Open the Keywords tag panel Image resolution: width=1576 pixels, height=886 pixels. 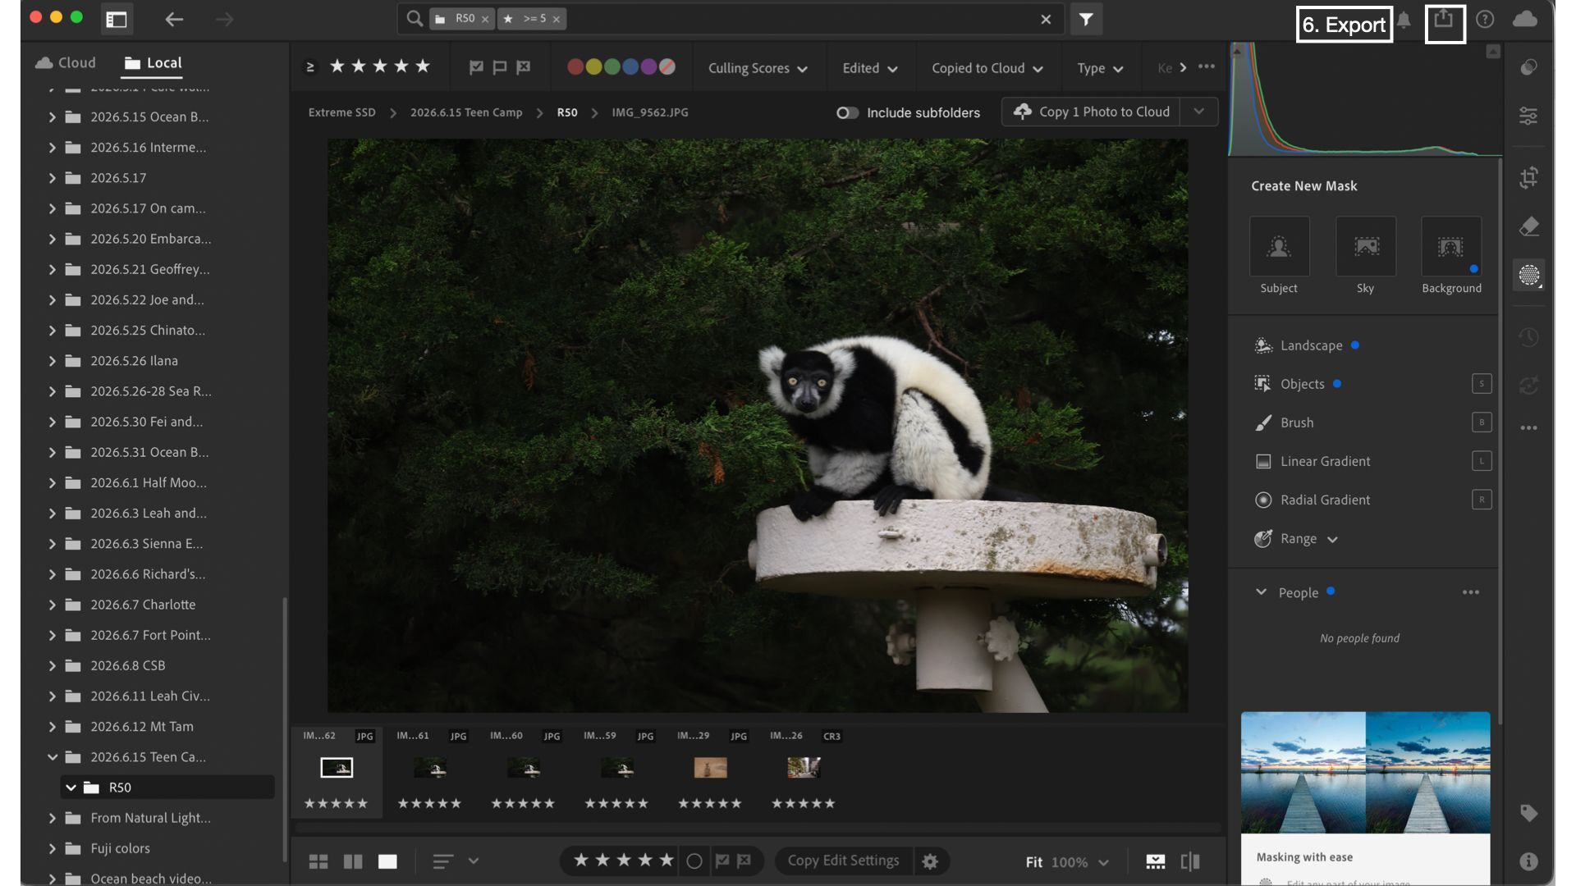point(1528,813)
